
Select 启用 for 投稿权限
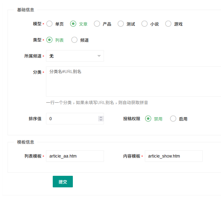pyautogui.click(x=173, y=119)
